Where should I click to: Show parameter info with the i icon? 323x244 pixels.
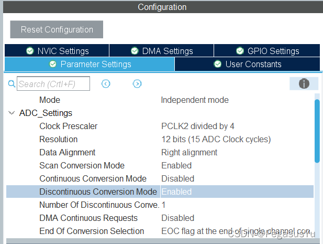pos(304,83)
